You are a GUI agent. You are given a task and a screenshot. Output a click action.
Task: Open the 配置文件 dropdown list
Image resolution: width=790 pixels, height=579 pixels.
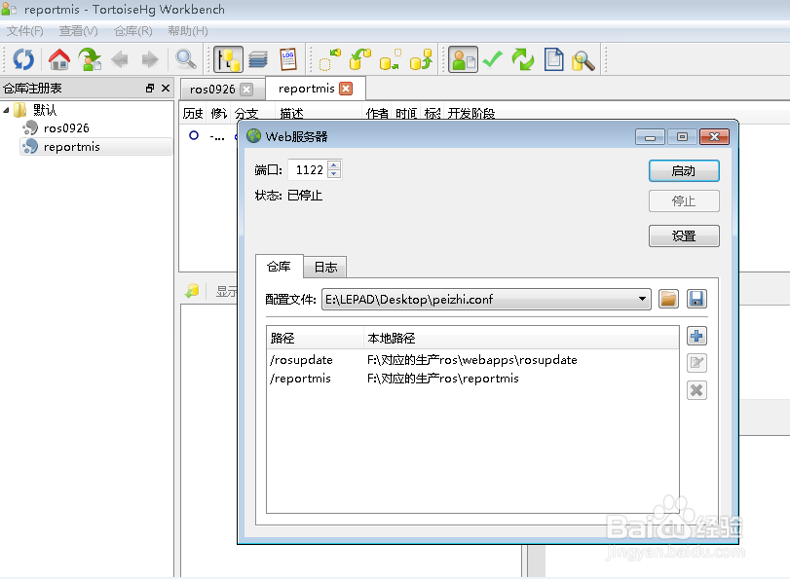click(x=642, y=299)
